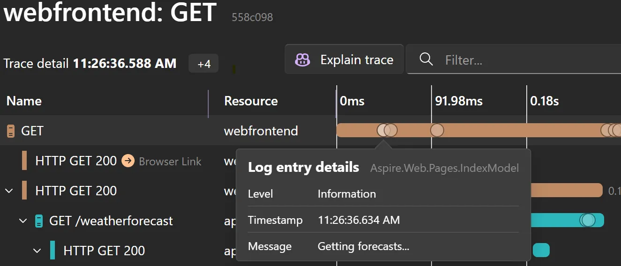Click the orange webfrontend GET timeline bar

pos(478,130)
